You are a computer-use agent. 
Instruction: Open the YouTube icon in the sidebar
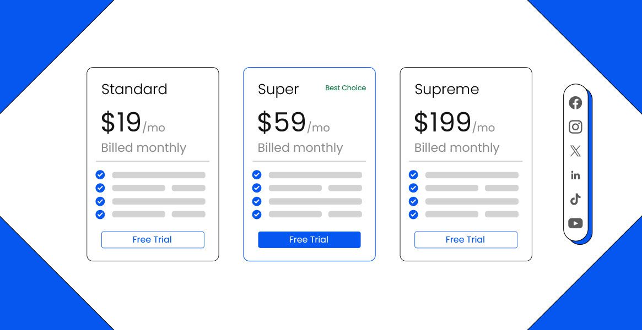[x=575, y=223]
